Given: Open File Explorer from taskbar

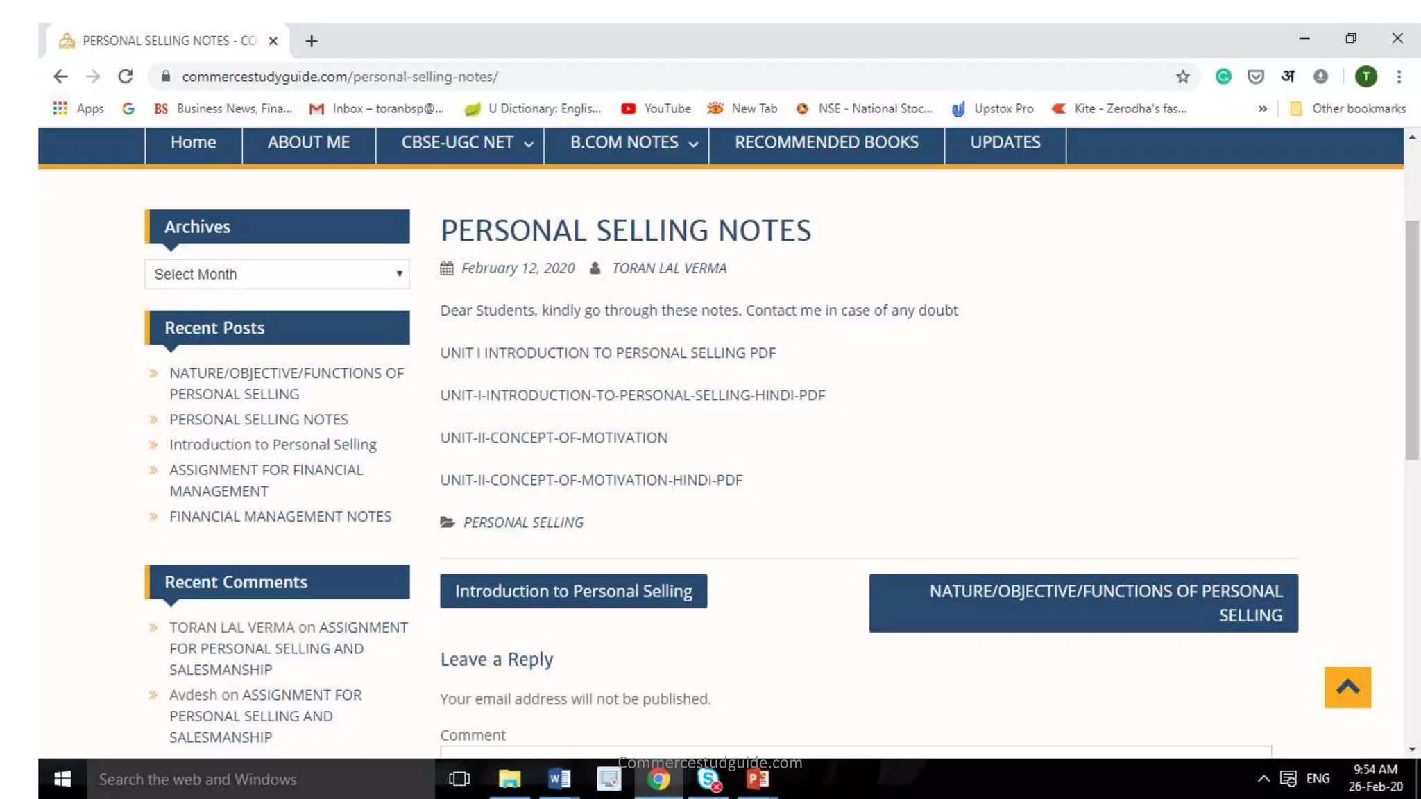Looking at the screenshot, I should point(509,779).
